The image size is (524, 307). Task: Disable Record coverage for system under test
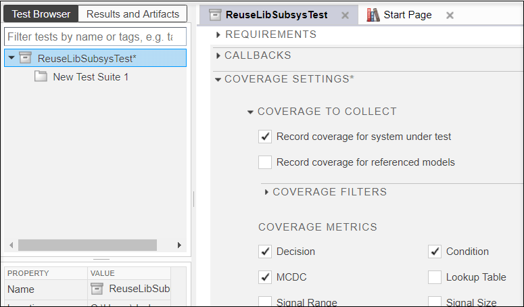[x=265, y=137]
